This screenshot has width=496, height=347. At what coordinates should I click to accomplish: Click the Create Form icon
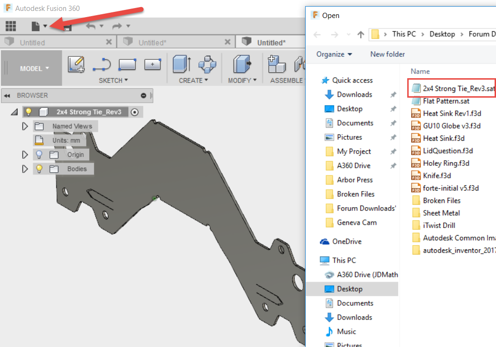coord(207,64)
